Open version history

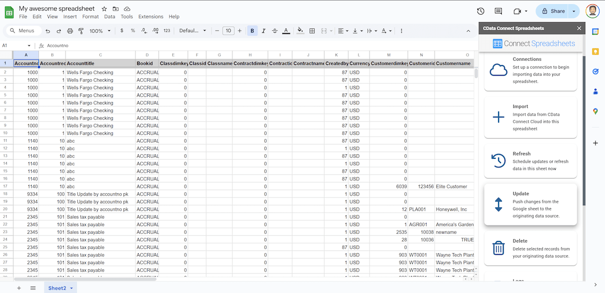pyautogui.click(x=480, y=11)
